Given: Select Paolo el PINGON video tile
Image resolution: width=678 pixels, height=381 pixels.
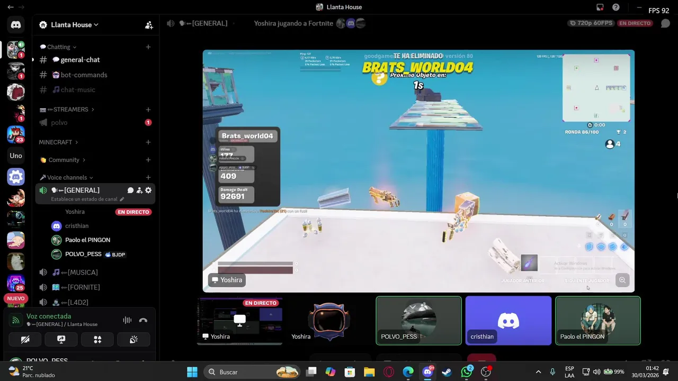Looking at the screenshot, I should tap(598, 321).
